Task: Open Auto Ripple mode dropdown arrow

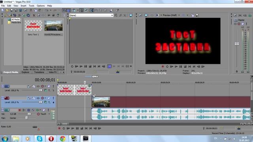Action: pos(77,10)
